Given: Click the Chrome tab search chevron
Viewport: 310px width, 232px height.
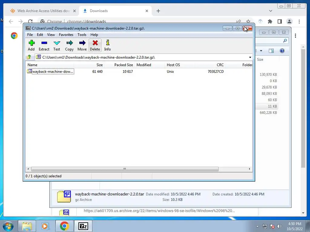Looking at the screenshot, I should click(x=270, y=11).
